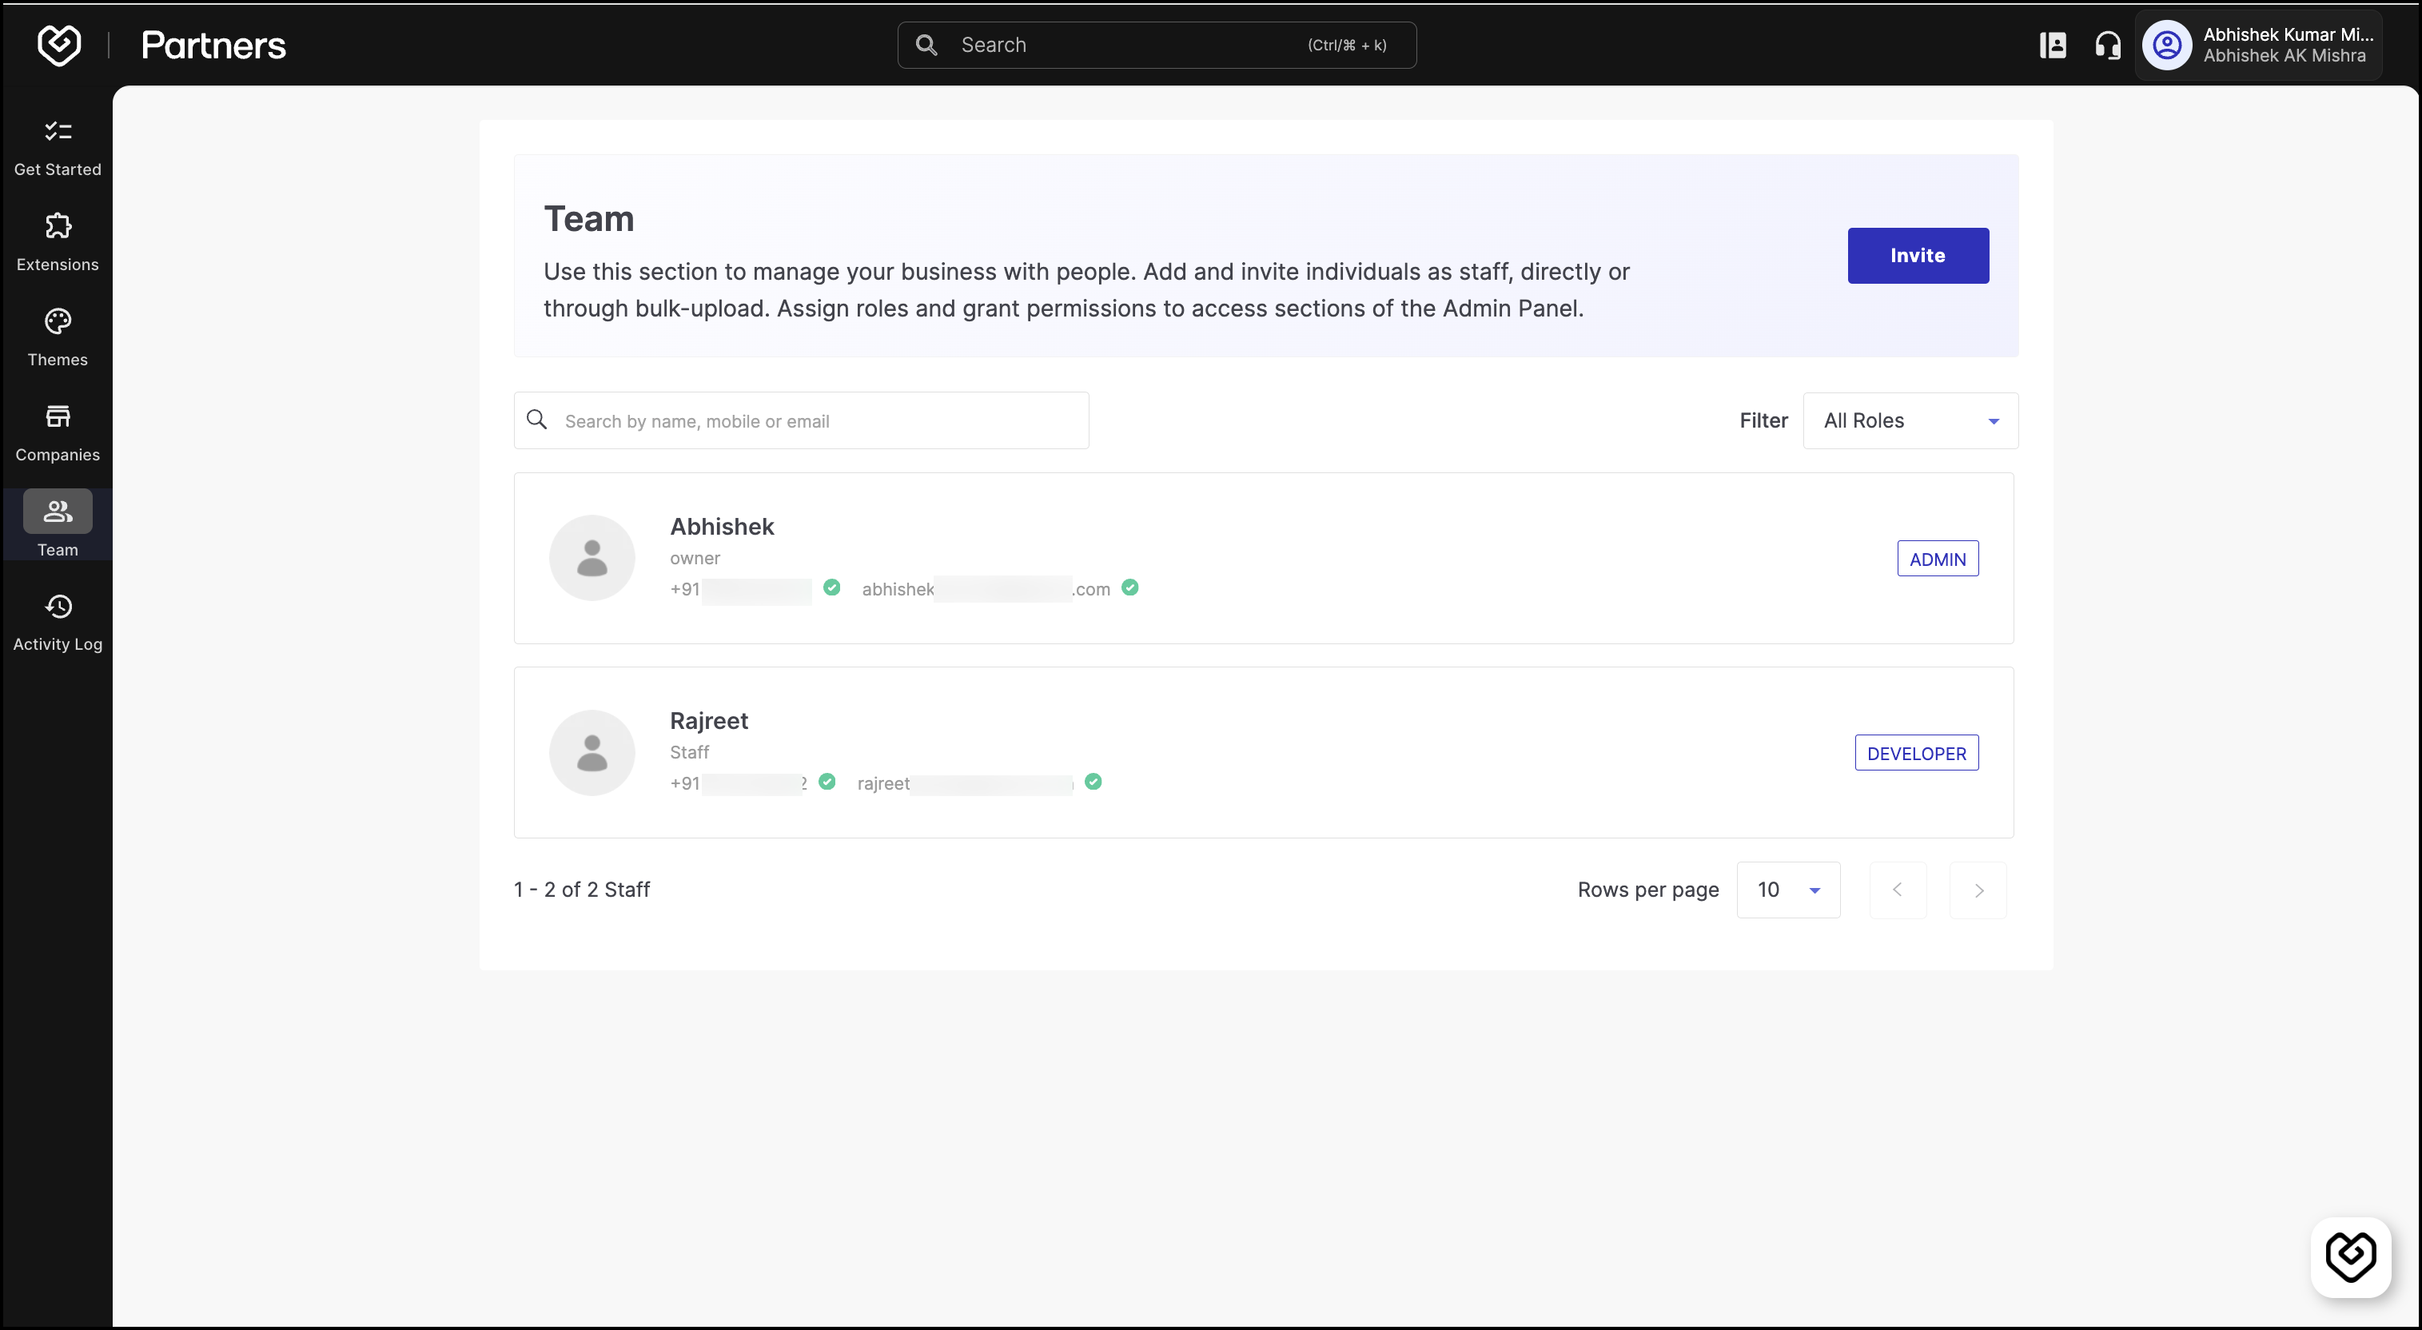Click the Partners logo icon
The width and height of the screenshot is (2422, 1330).
point(58,44)
